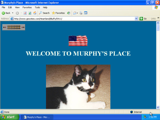Click the black and white cat photo
The image size is (160, 120).
(x=78, y=87)
